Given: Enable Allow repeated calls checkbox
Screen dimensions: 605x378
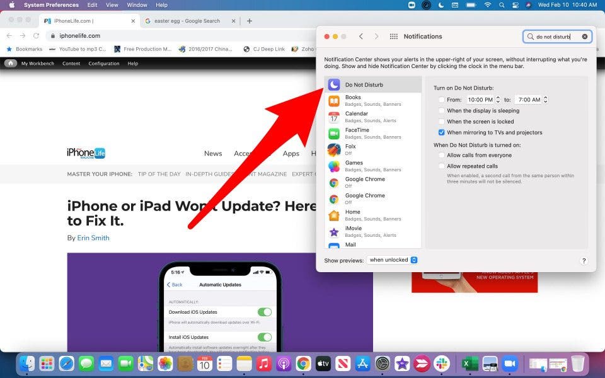Looking at the screenshot, I should [x=442, y=166].
